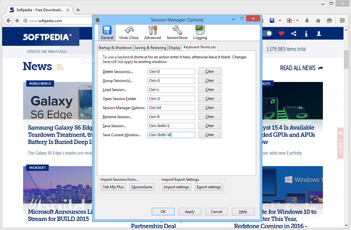Open a new browser tab with plus
Viewport: 351px width, 230px height.
78,10
